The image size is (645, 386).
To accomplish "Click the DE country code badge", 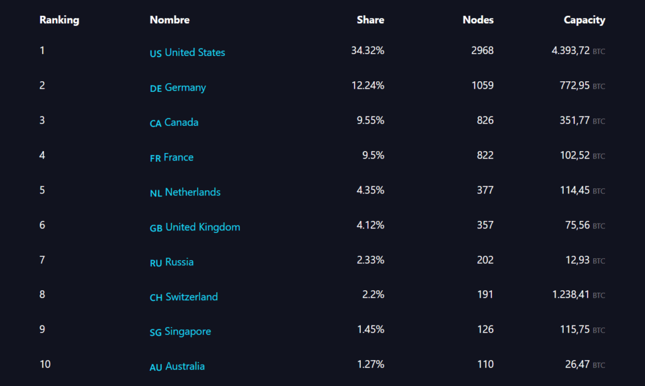I will 156,89.
